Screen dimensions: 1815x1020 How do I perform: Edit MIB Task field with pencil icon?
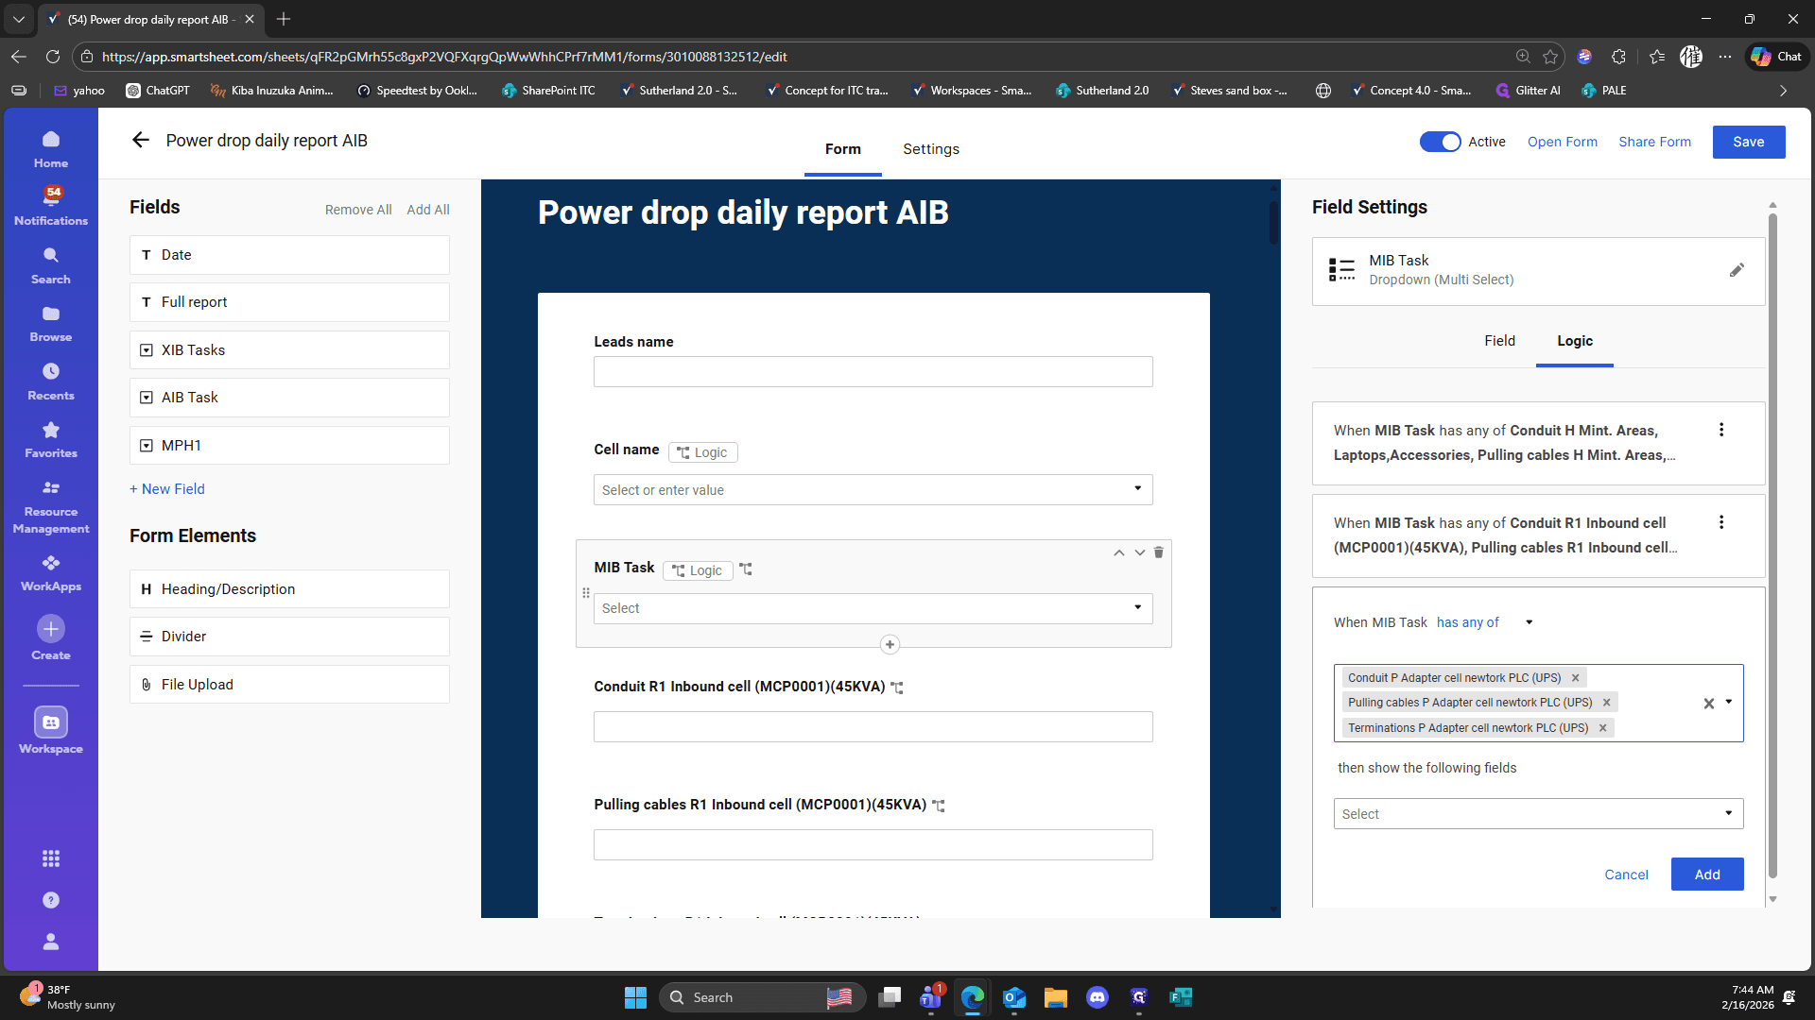coord(1737,270)
